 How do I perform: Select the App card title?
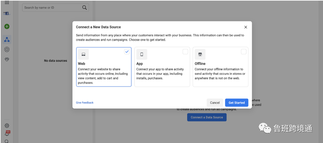tap(139, 64)
